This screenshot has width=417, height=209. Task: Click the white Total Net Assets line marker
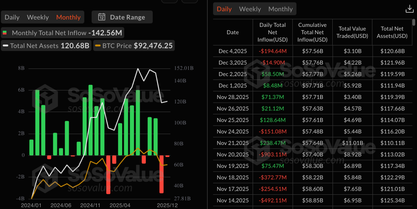pyautogui.click(x=5, y=46)
